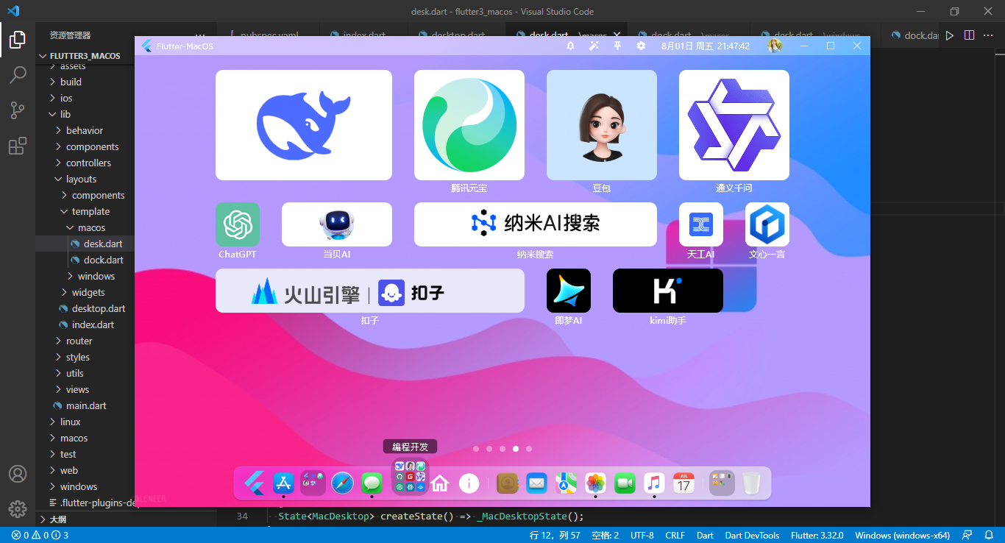Toggle the editor layout in VS Code

tap(969, 35)
